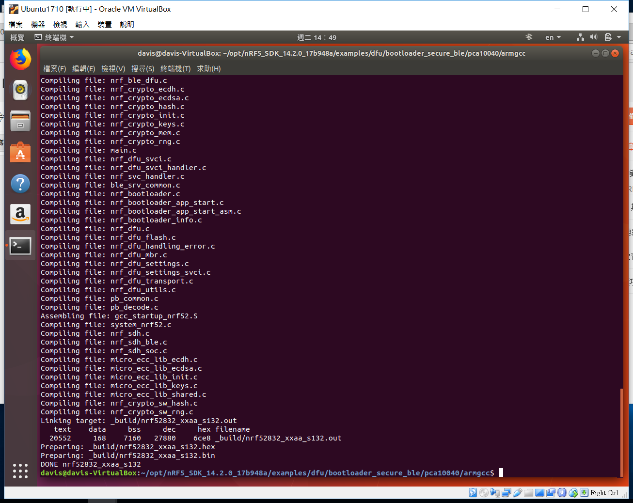
Task: Toggle Bluetooth from the top panel
Action: coord(528,37)
